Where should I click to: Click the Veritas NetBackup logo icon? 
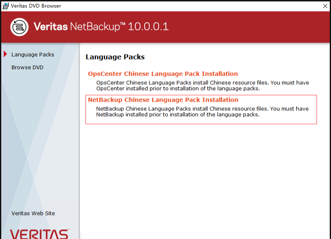tap(19, 27)
